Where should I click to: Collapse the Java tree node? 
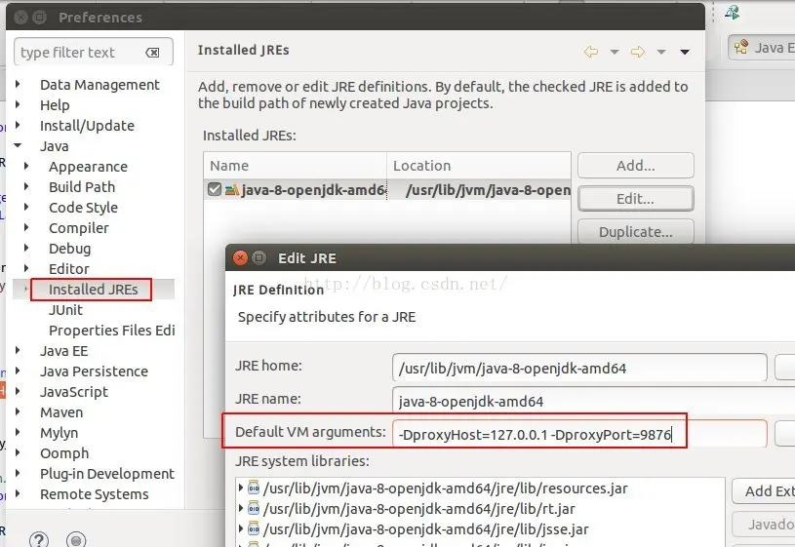[x=18, y=145]
